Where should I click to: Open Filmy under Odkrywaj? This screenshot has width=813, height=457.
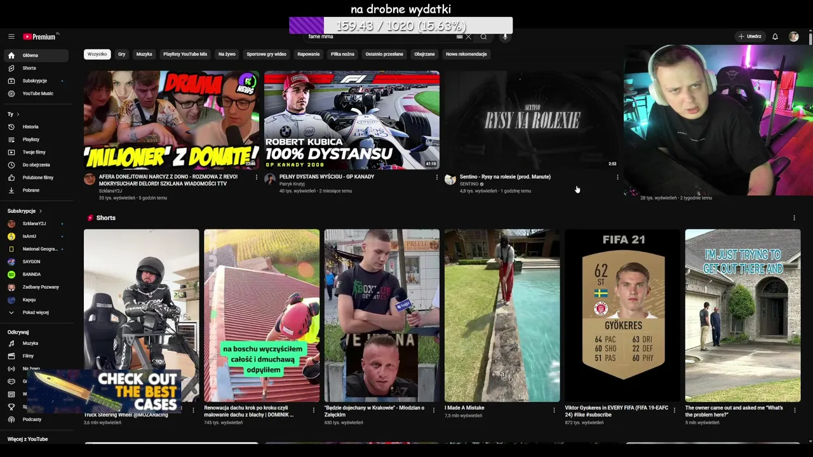coord(37,356)
